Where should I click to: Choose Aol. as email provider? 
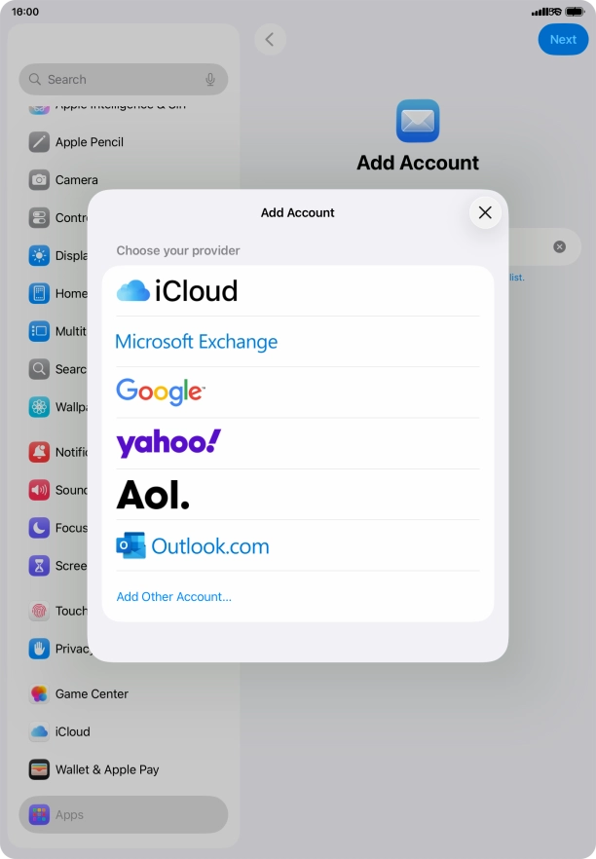[x=153, y=495]
